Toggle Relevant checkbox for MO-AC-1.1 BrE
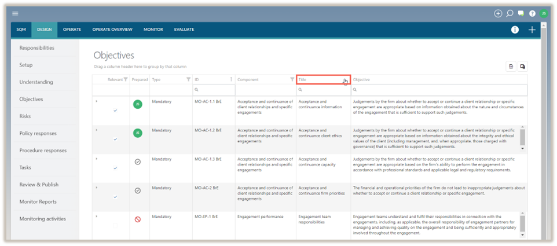557x246 pixels. 115,110
